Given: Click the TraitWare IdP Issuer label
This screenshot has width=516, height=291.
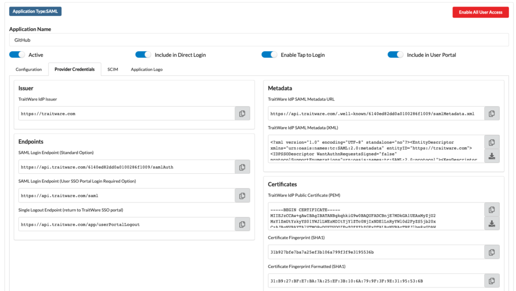Looking at the screenshot, I should coord(37,99).
